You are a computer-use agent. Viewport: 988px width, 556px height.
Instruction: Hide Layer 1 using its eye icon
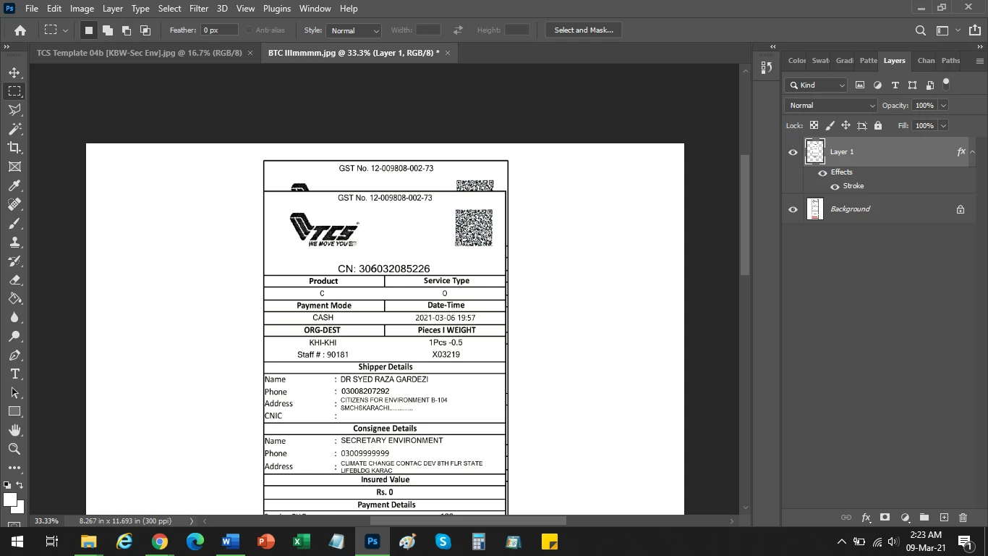[793, 152]
